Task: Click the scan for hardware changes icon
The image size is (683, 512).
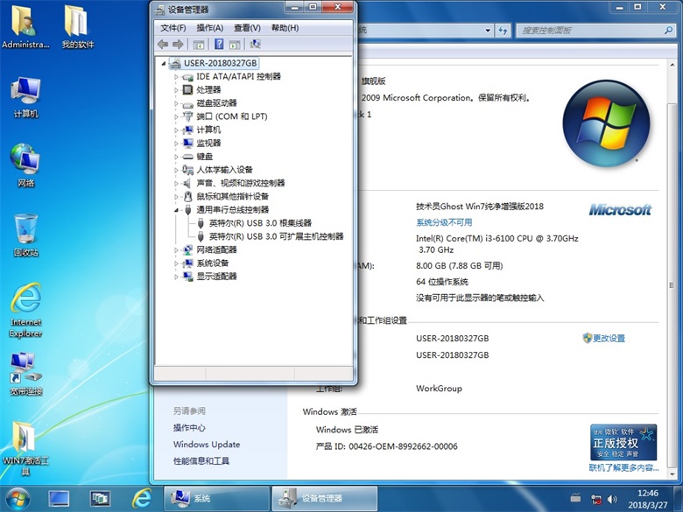Action: (256, 44)
